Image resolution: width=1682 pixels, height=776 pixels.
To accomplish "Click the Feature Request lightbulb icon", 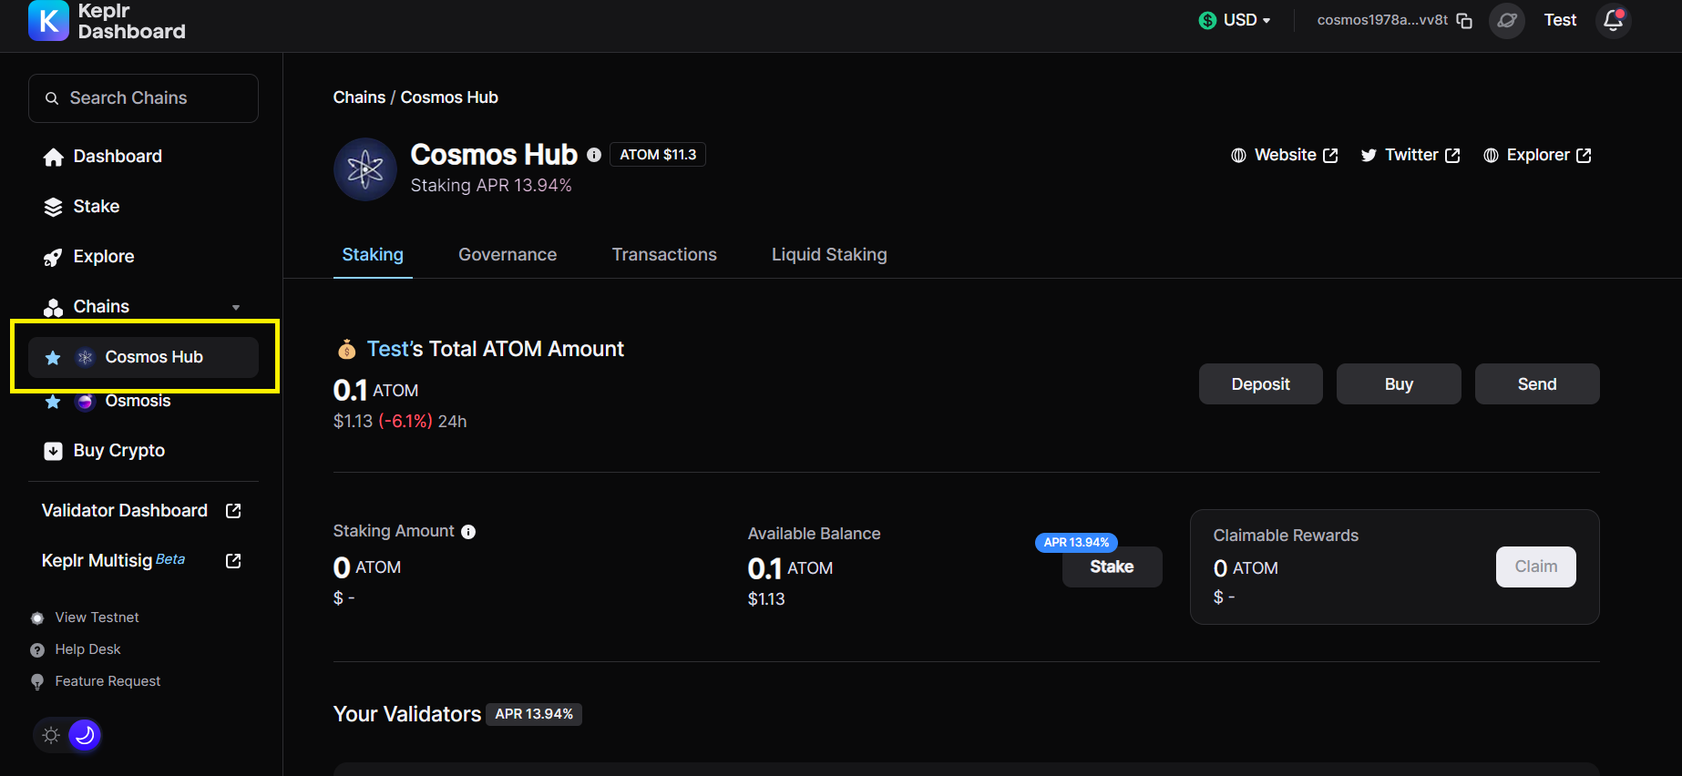I will [37, 682].
